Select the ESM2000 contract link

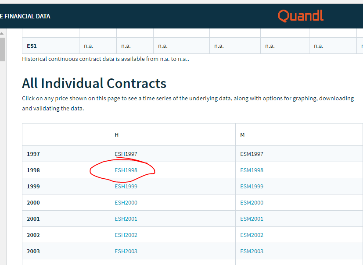(x=252, y=202)
